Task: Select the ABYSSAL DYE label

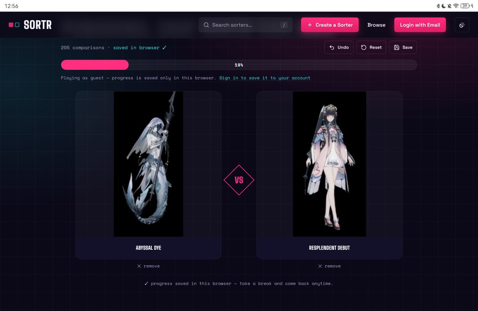Action: point(149,248)
